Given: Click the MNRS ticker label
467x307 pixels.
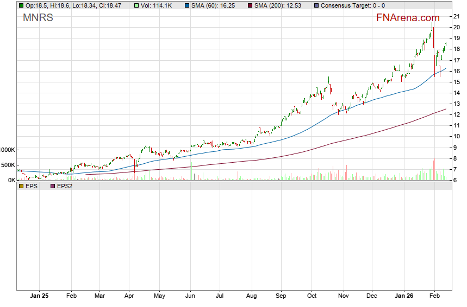Looking at the screenshot, I should (x=38, y=17).
